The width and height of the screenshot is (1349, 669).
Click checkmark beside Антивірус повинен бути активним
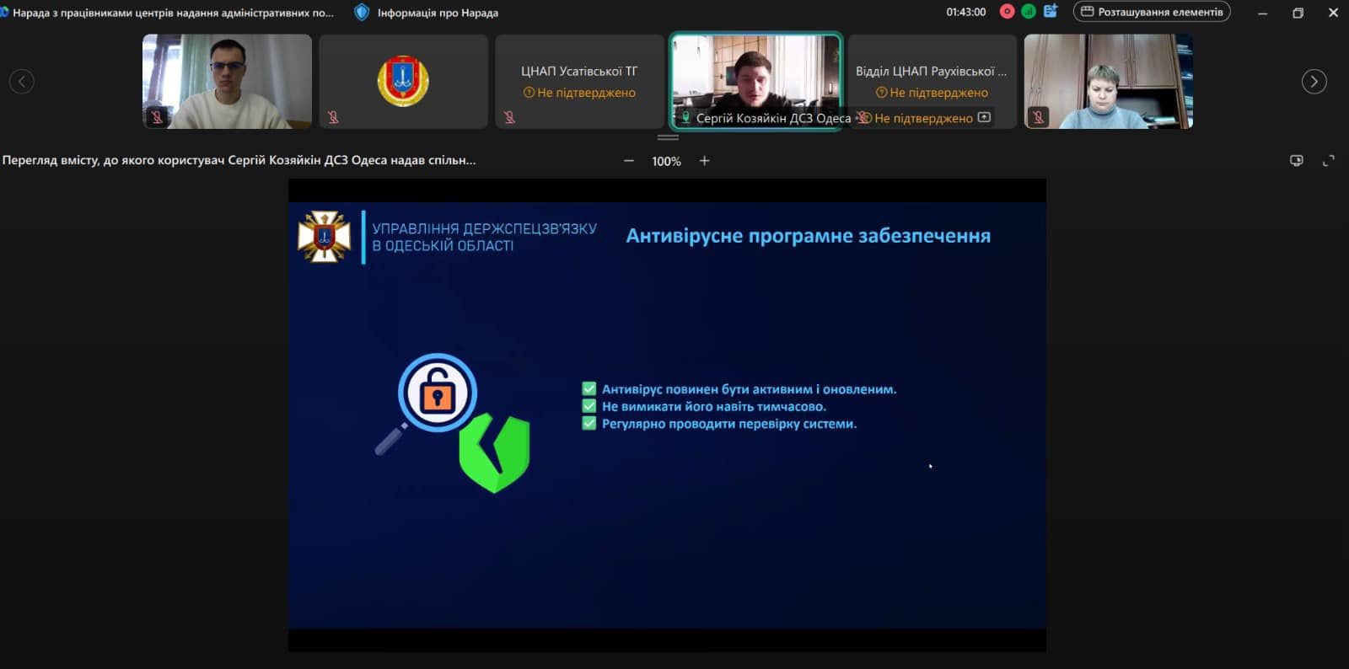[589, 388]
